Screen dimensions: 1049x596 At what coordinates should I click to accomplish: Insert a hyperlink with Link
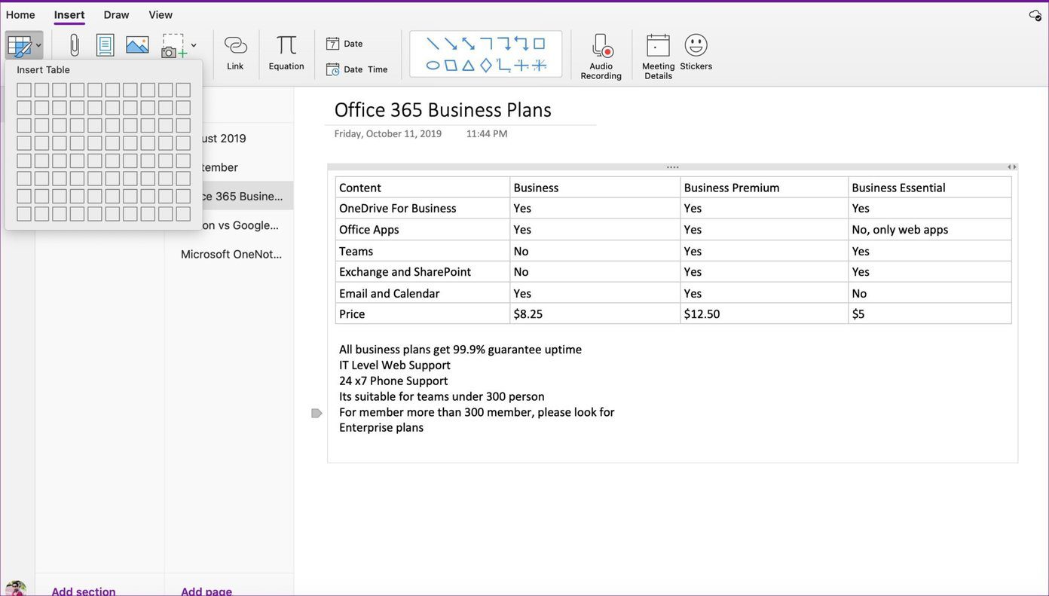click(235, 53)
